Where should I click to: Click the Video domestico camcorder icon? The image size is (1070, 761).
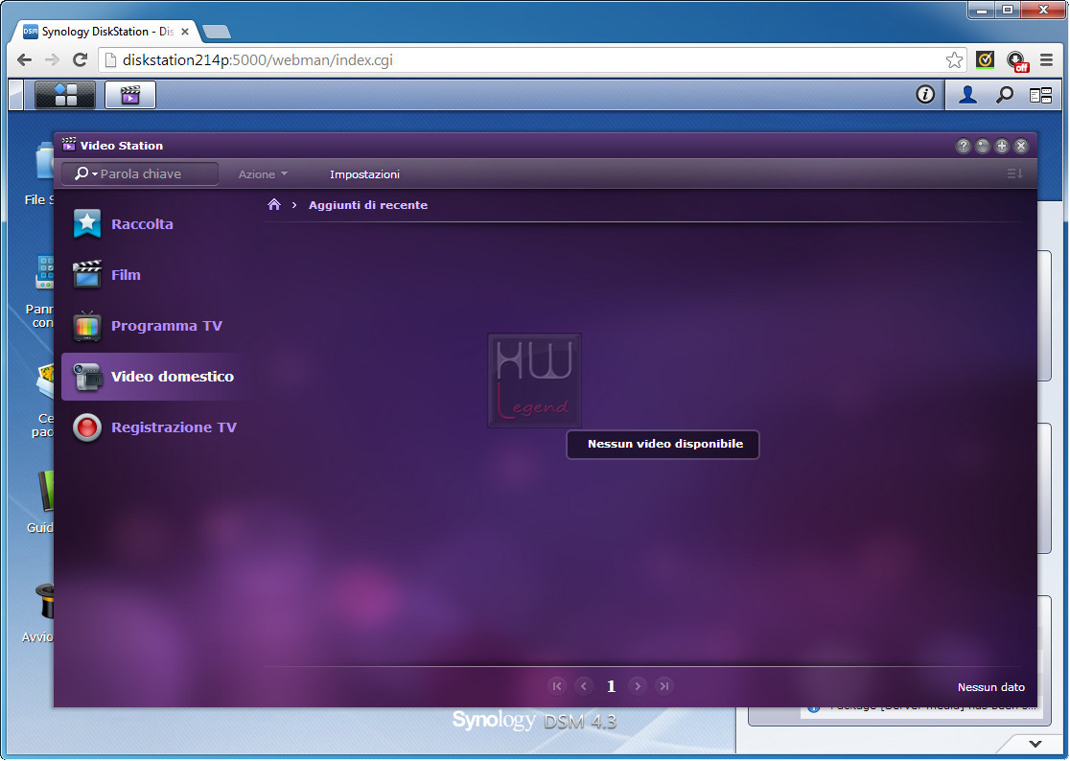87,377
